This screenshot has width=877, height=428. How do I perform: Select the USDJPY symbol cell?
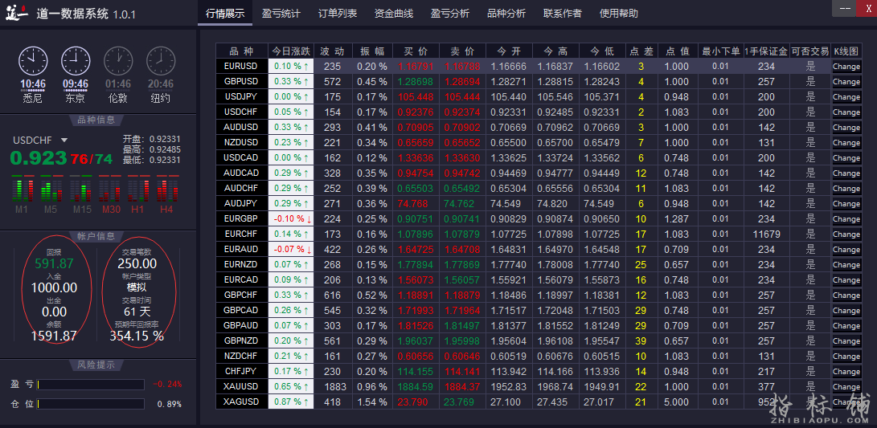click(242, 96)
